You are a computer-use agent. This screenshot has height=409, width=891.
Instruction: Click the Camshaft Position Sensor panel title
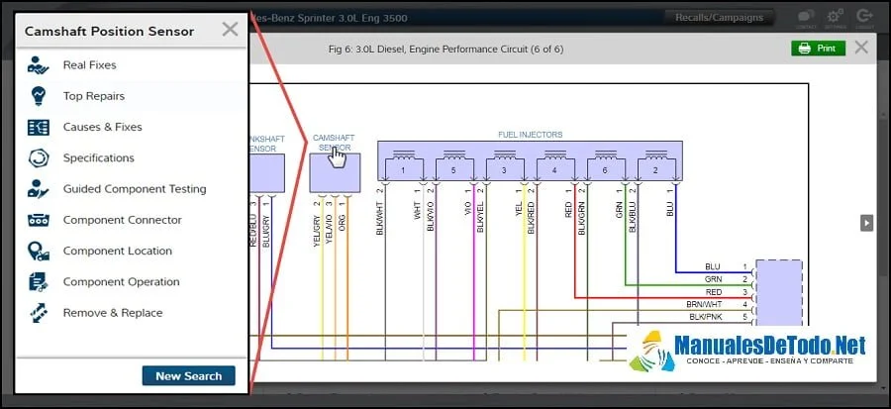click(x=109, y=32)
